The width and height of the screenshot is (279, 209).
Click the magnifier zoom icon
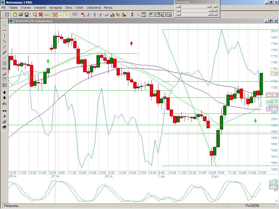click(35, 15)
